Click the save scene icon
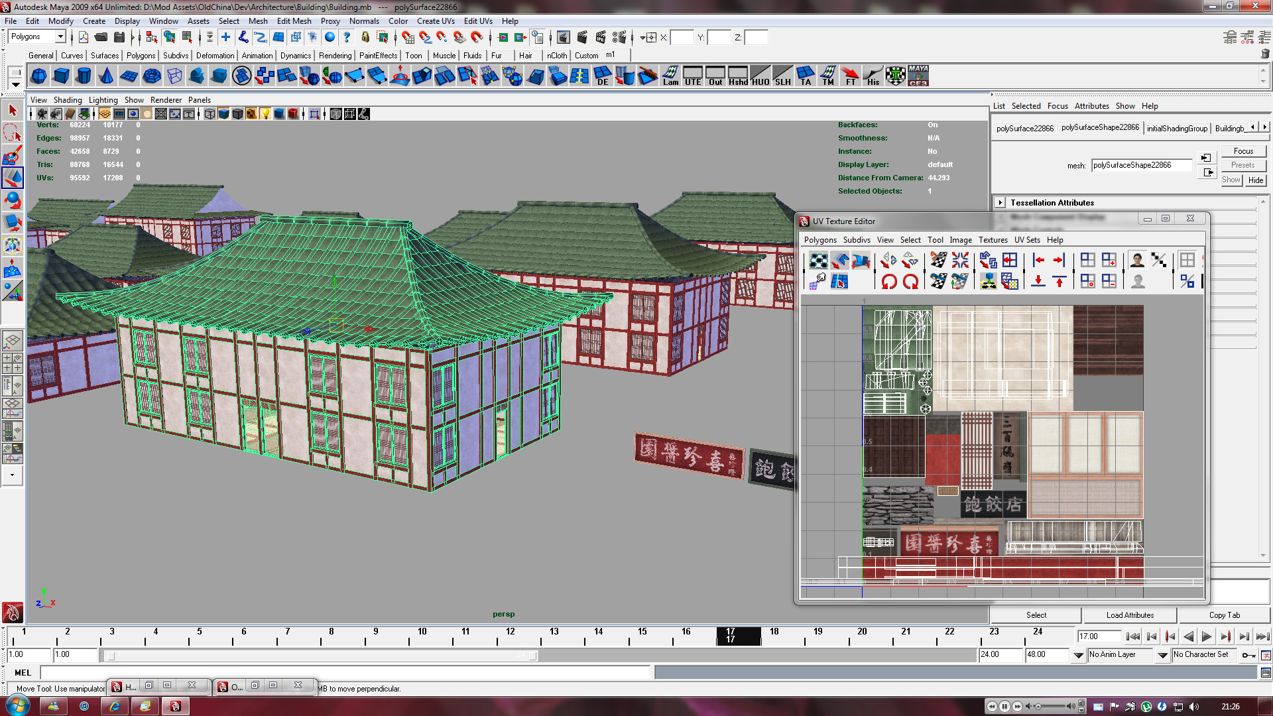Screen dimensions: 1273x716 [x=119, y=37]
